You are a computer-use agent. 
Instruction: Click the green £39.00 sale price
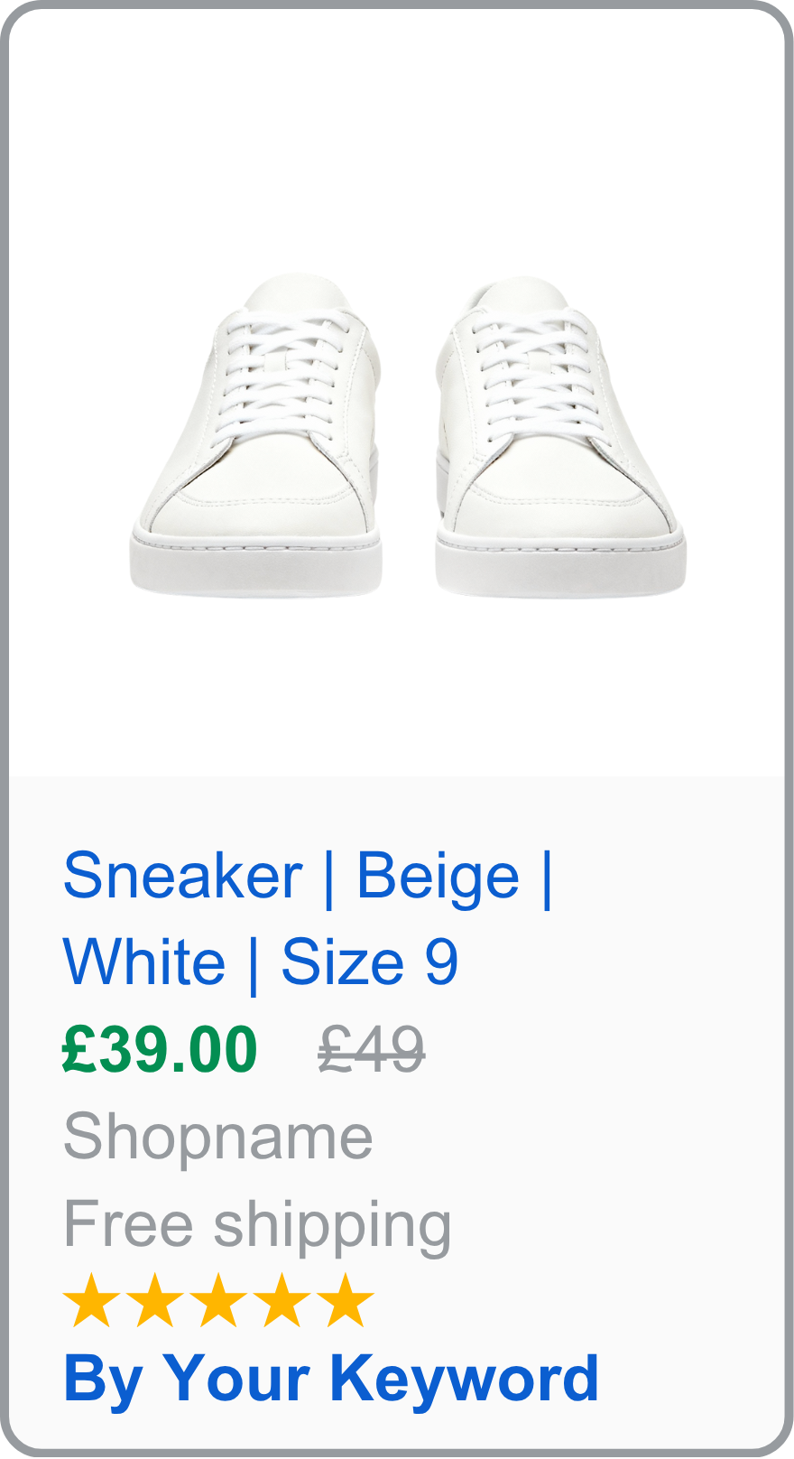tap(160, 1050)
